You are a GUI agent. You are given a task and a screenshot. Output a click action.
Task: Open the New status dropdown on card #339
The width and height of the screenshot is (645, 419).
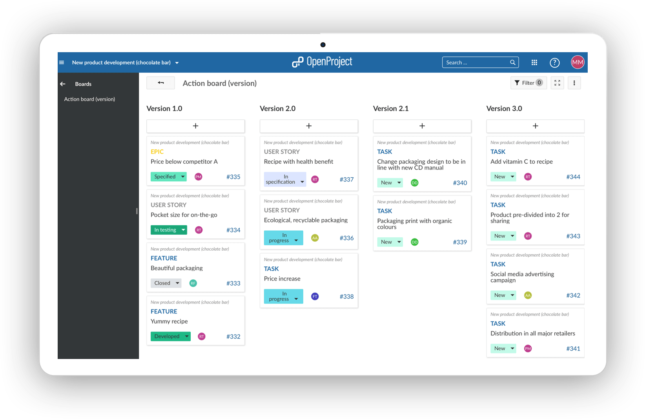(x=390, y=242)
